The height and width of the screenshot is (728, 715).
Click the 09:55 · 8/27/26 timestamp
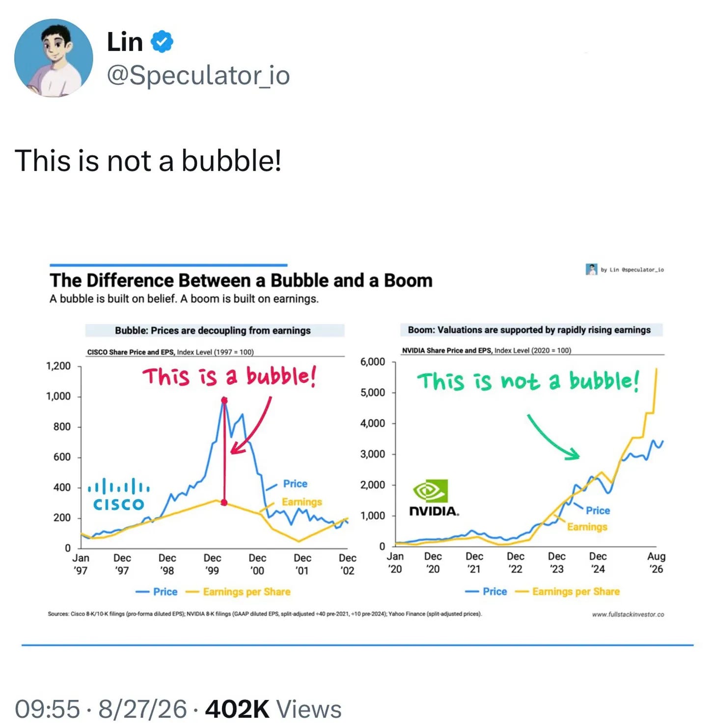(x=101, y=709)
